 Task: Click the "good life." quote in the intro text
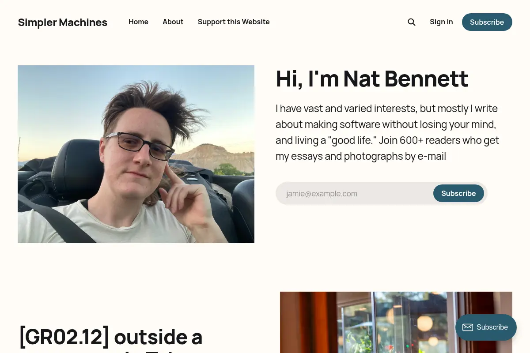pyautogui.click(x=352, y=140)
